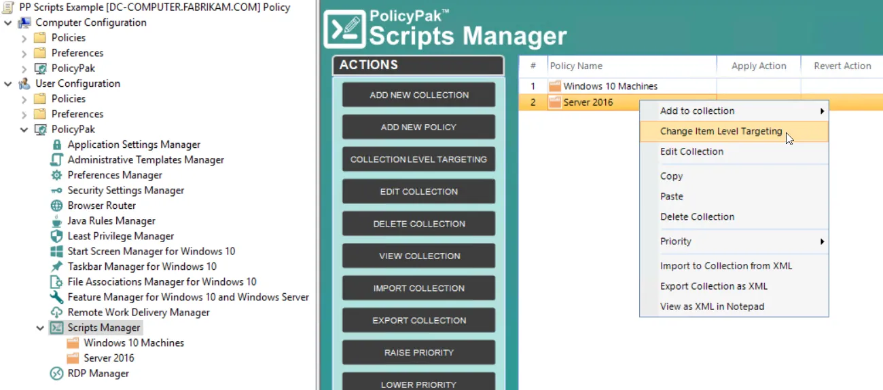Click the Start Screen Manager tiles icon
The height and width of the screenshot is (390, 883).
[x=57, y=252]
